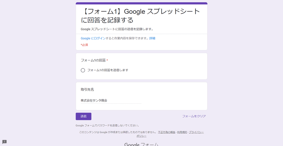Image resolution: width=283 pixels, height=146 pixels.
Task: Click the フォーム1の回答 question label
Action: pyautogui.click(x=93, y=60)
